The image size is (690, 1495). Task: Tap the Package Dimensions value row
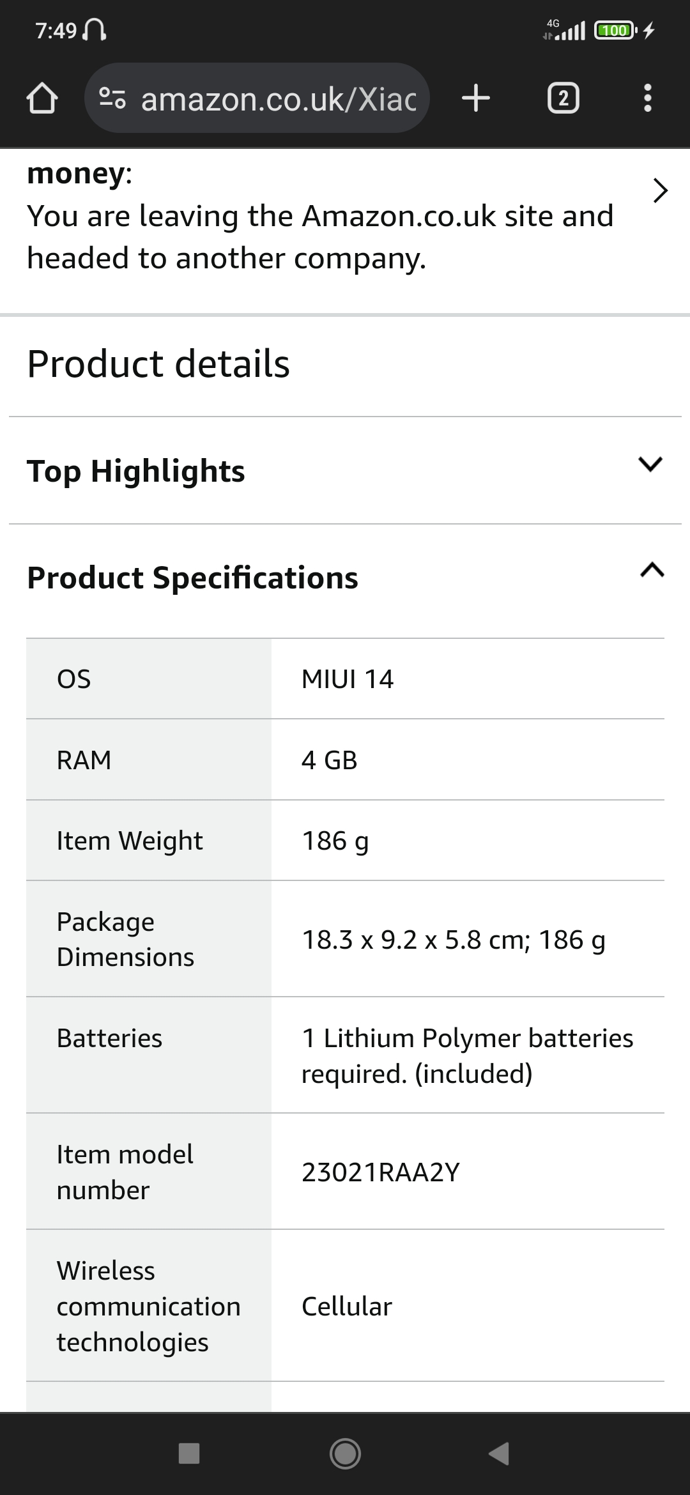[x=454, y=940]
